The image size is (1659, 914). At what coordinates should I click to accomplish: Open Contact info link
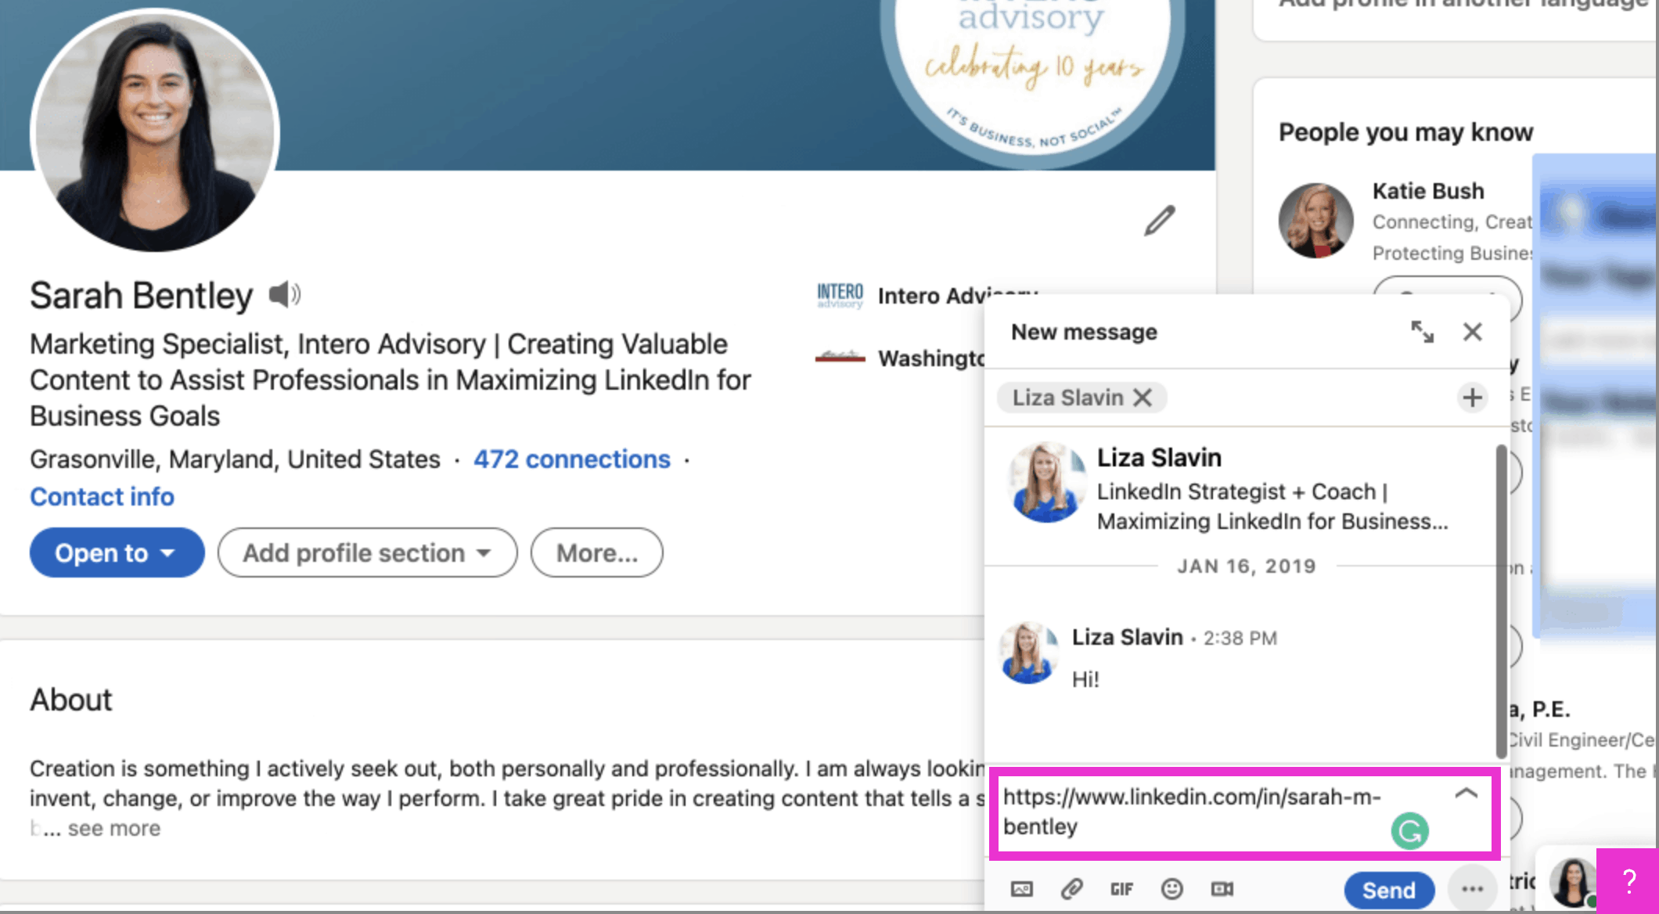(102, 496)
